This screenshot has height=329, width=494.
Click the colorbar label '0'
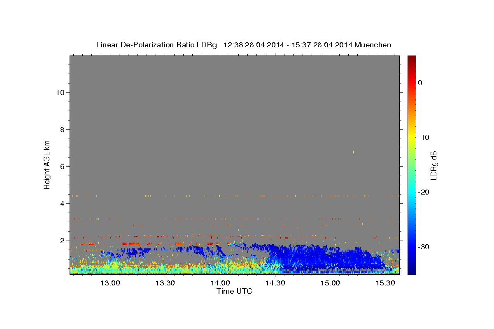click(x=420, y=83)
